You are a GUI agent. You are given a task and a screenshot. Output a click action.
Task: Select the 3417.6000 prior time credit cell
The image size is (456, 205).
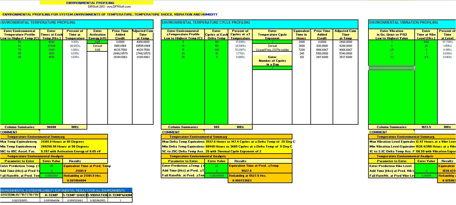click(322, 57)
